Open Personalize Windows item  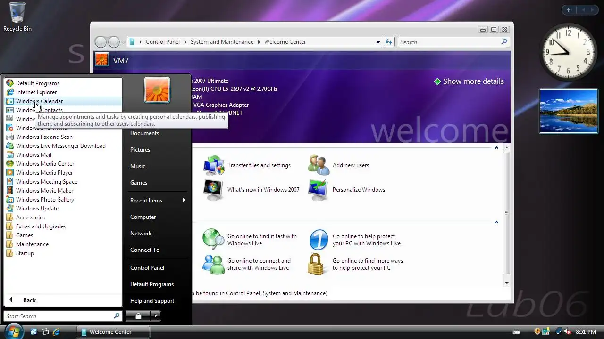pos(347,190)
